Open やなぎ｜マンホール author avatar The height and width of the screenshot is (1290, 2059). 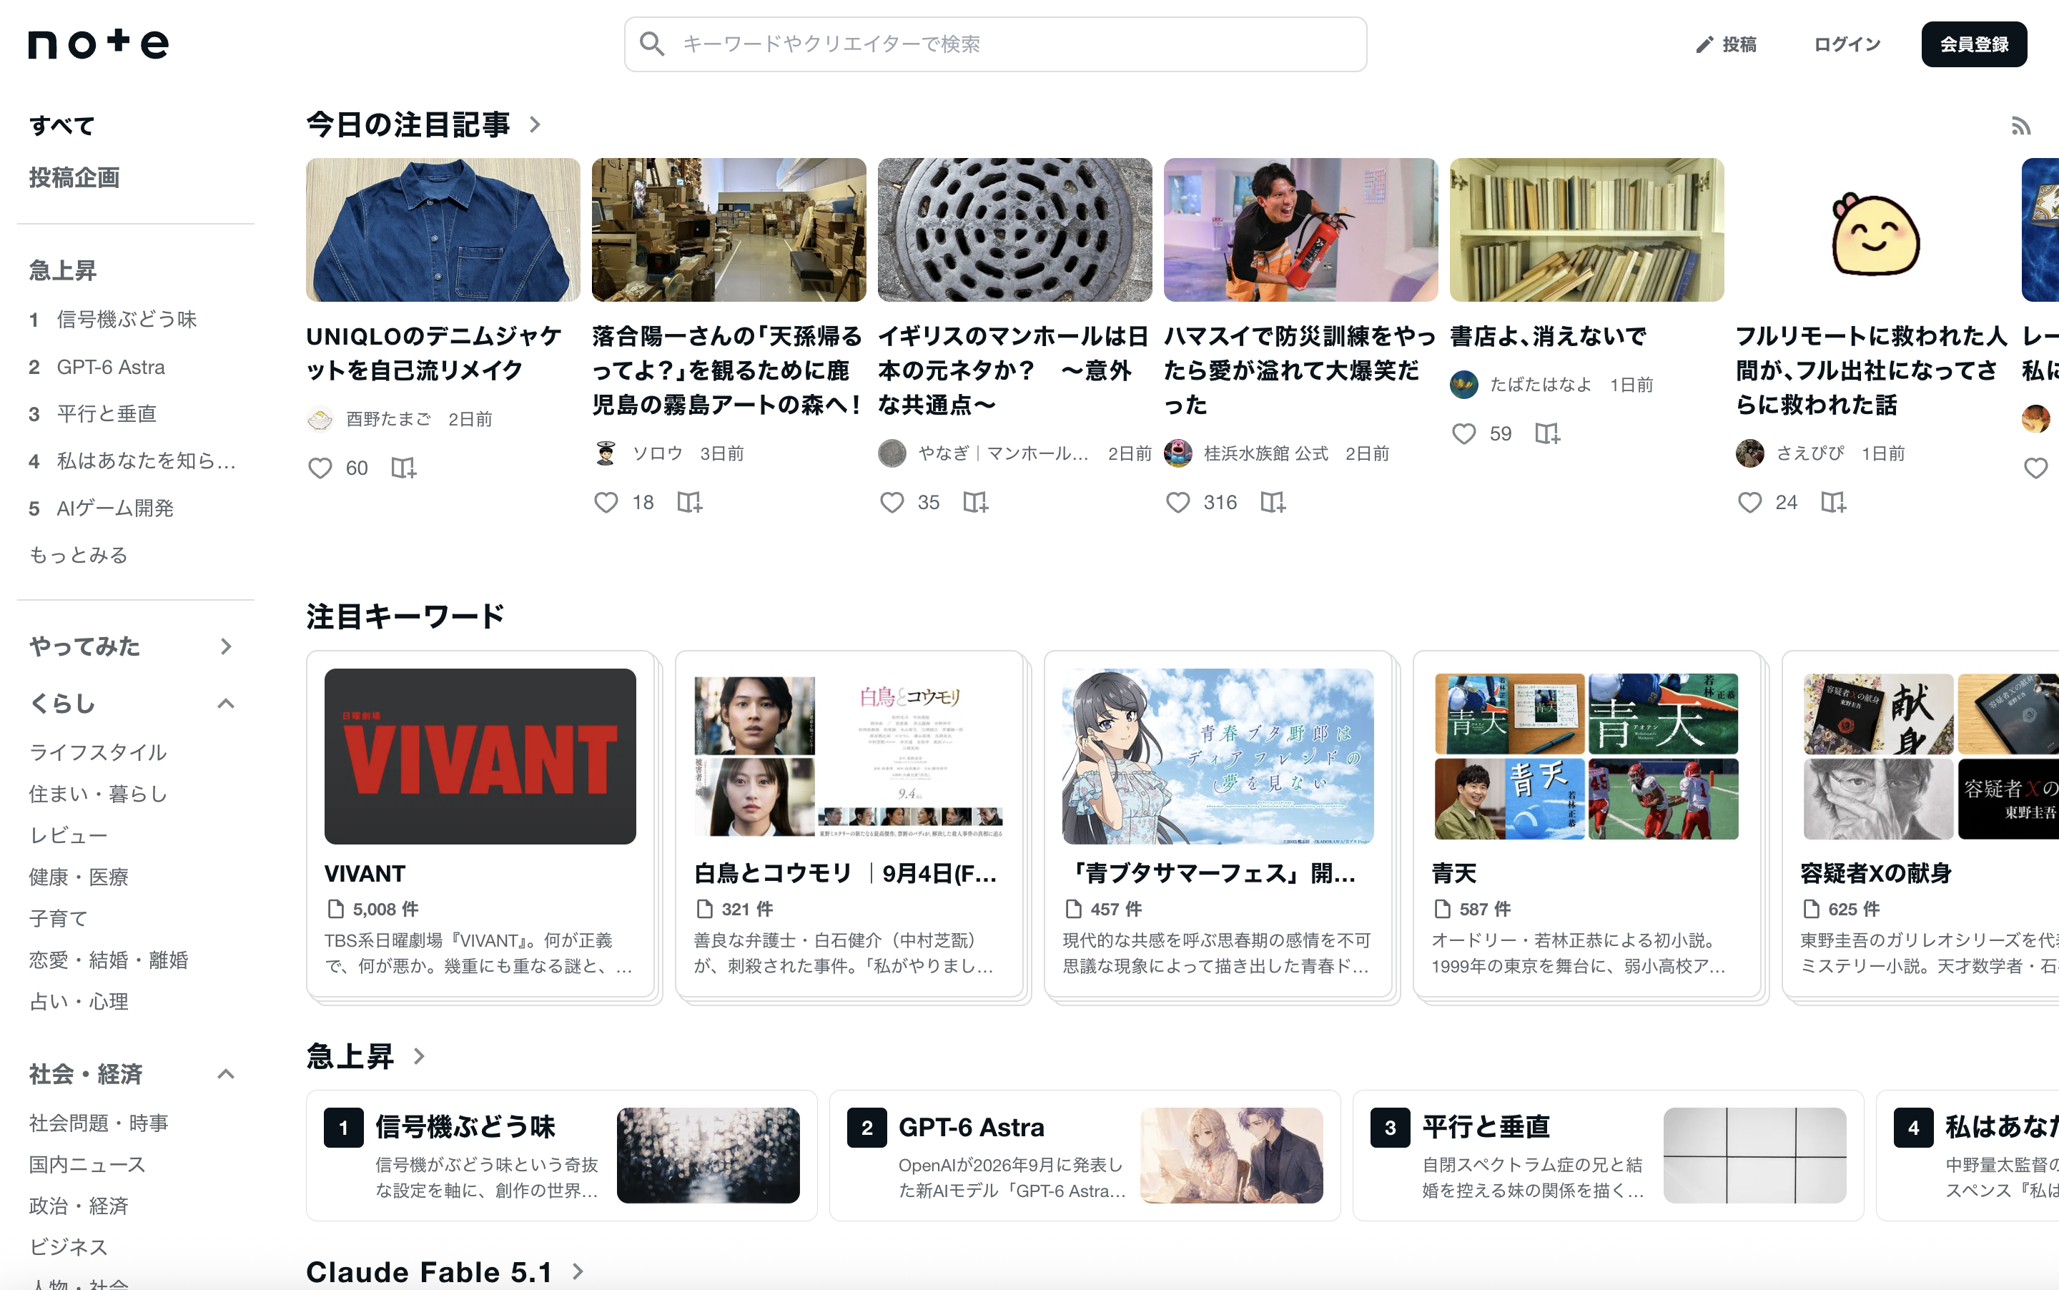pyautogui.click(x=892, y=453)
